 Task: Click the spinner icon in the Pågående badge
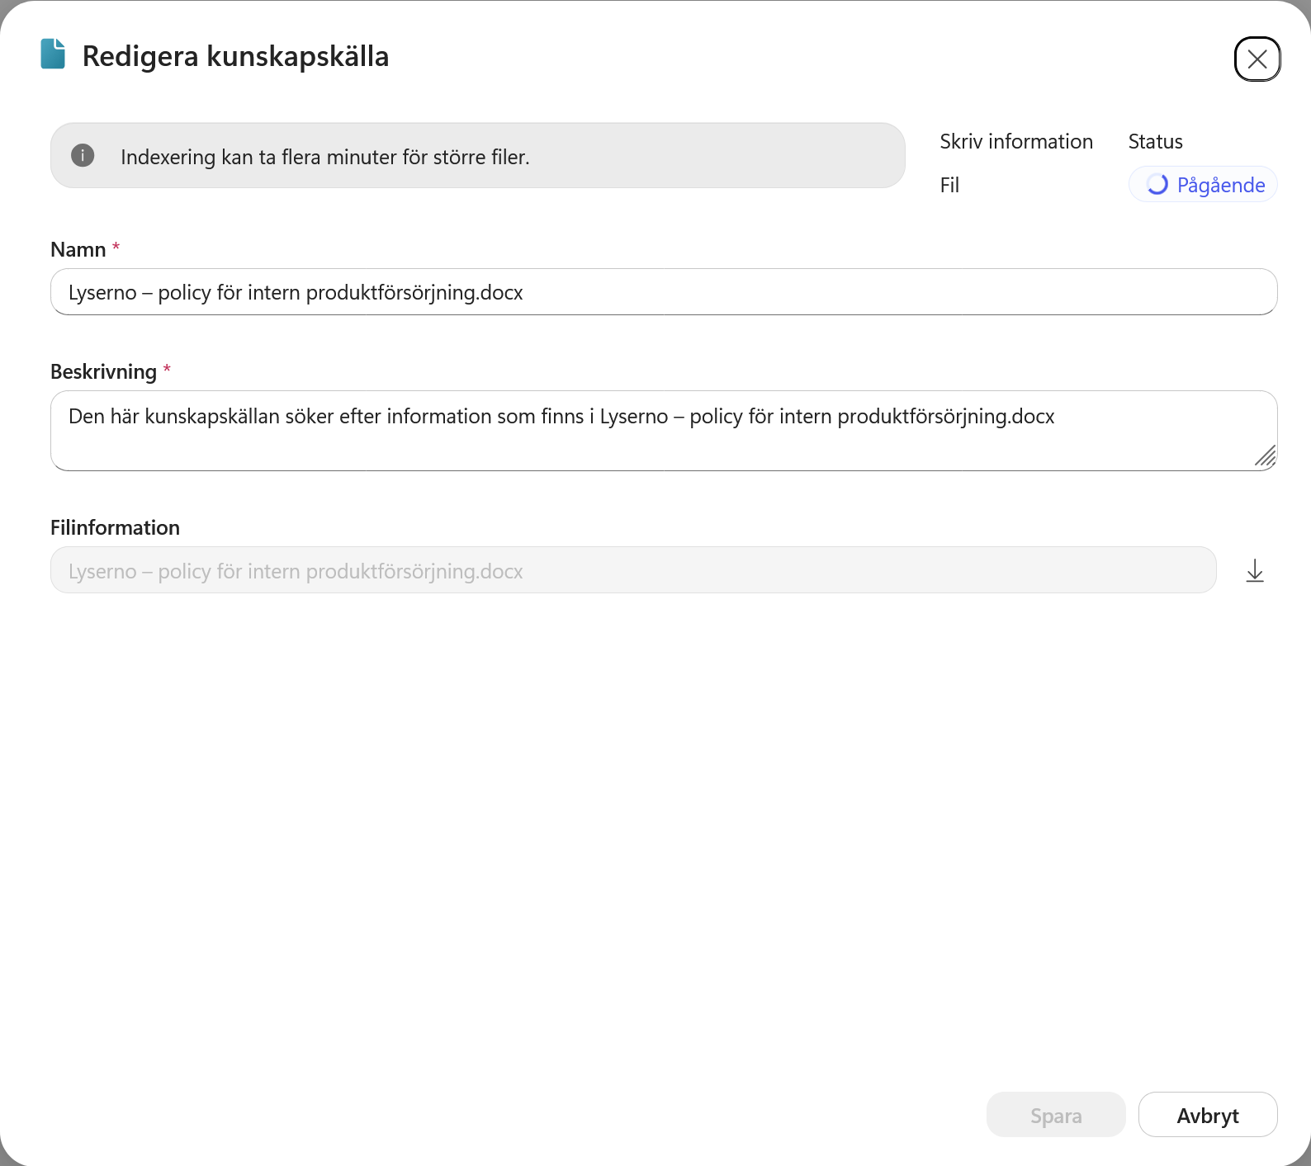pos(1157,185)
